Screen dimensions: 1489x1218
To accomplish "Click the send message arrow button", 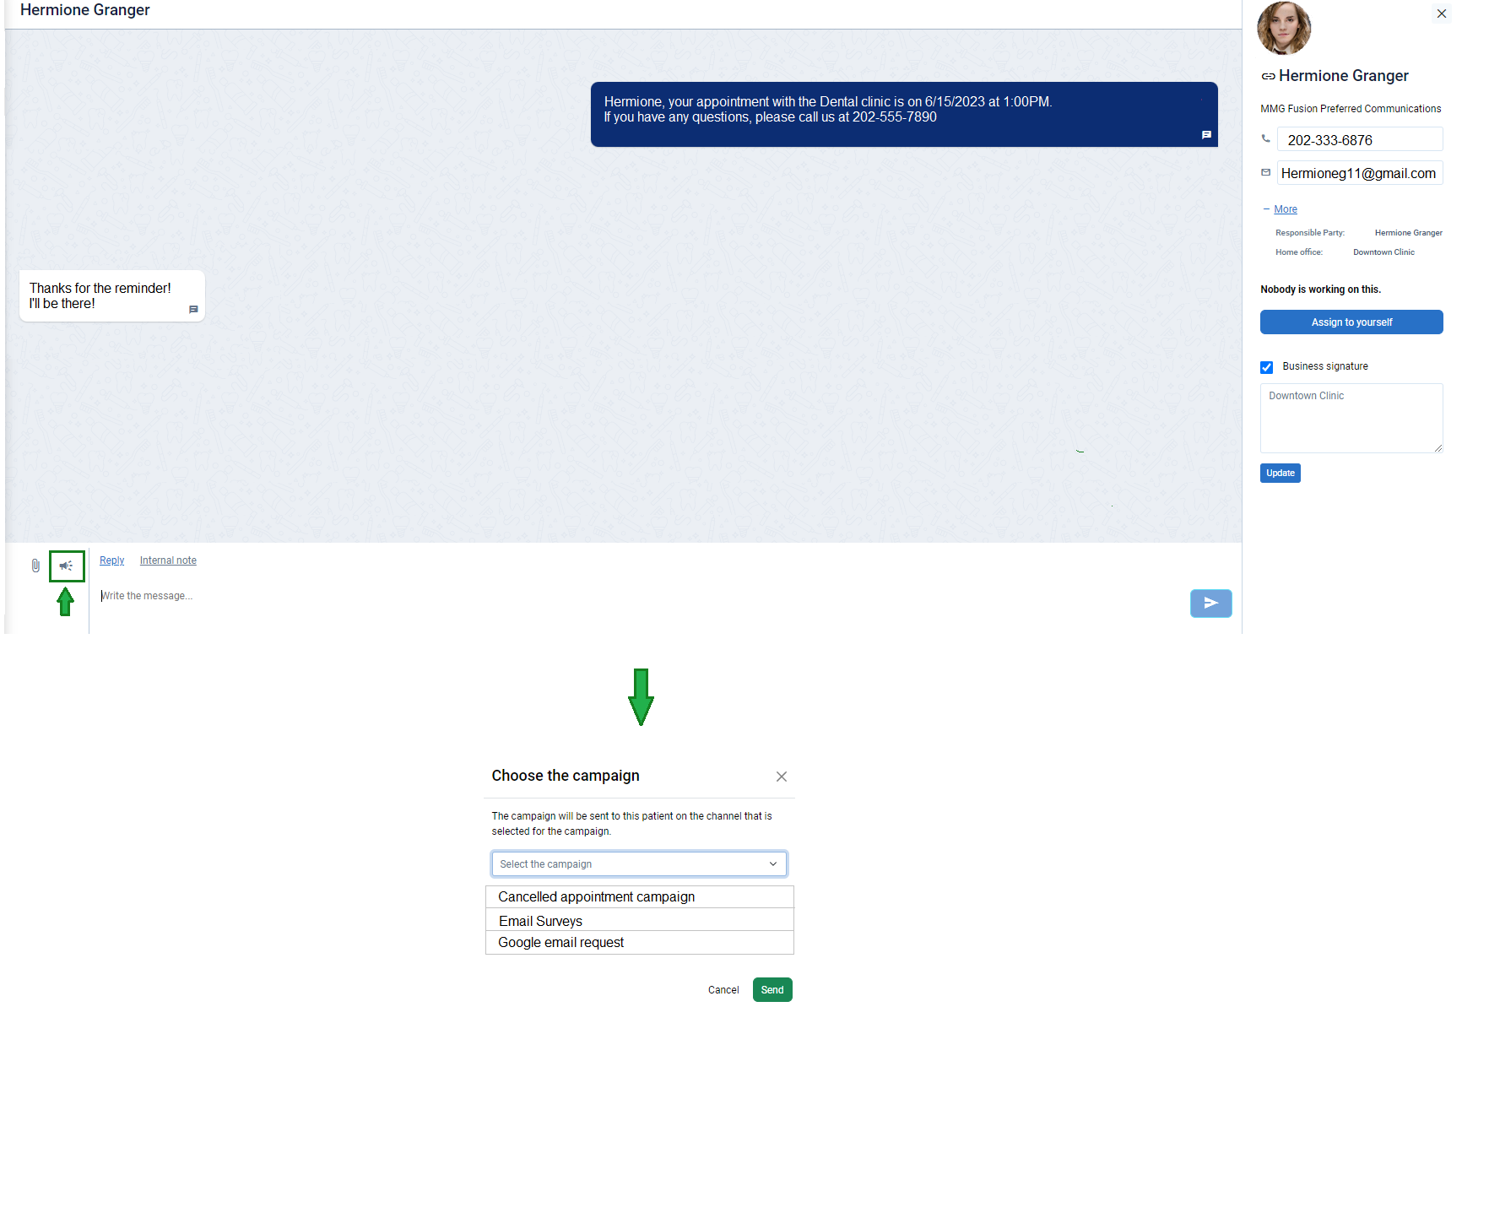I will (x=1210, y=603).
